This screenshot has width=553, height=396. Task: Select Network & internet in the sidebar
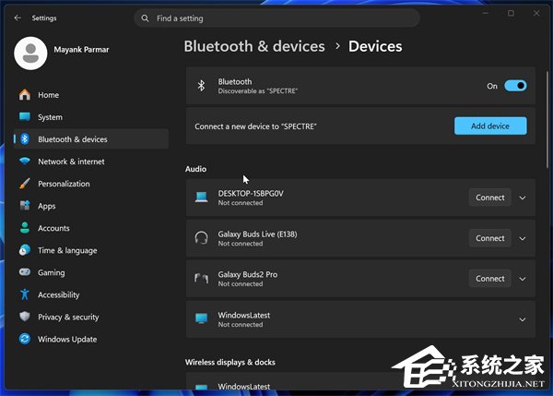coord(90,162)
